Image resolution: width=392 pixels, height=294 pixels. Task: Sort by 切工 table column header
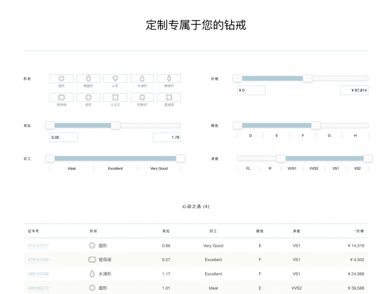click(x=213, y=231)
